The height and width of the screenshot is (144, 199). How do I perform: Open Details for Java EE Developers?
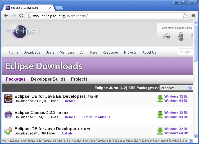click(x=70, y=101)
